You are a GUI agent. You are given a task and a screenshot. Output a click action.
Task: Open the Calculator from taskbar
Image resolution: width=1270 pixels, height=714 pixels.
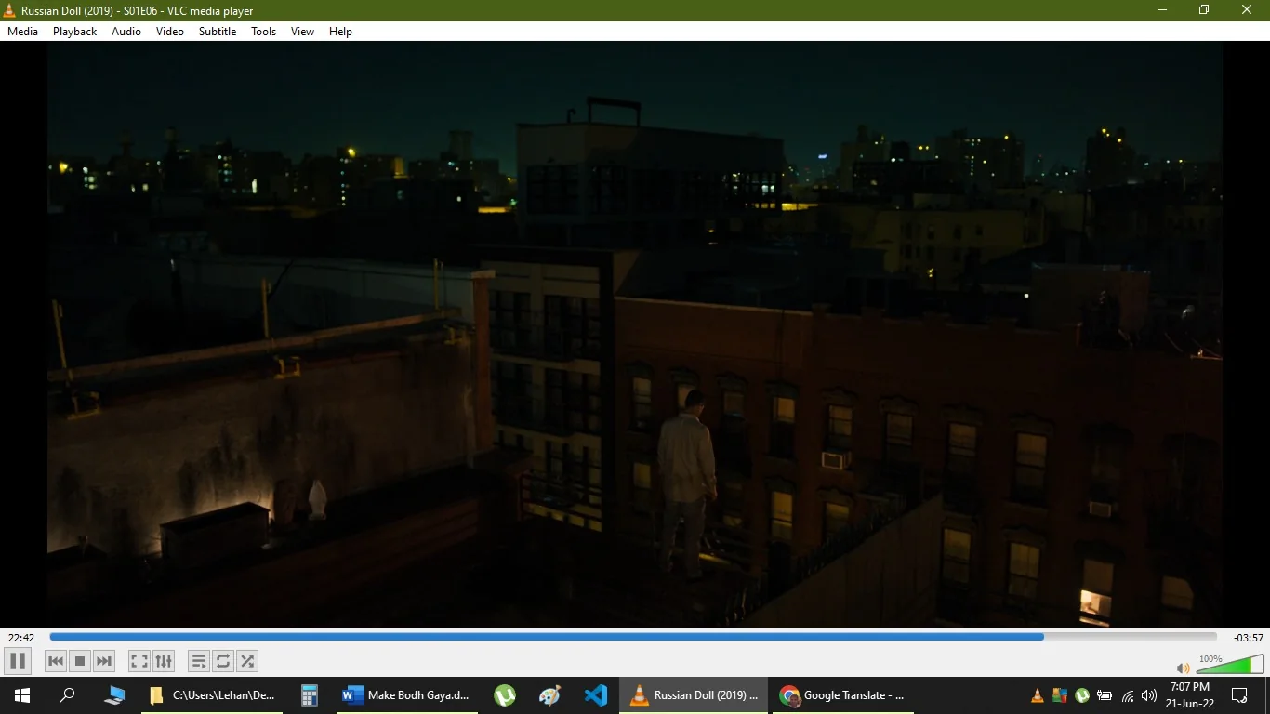click(310, 695)
